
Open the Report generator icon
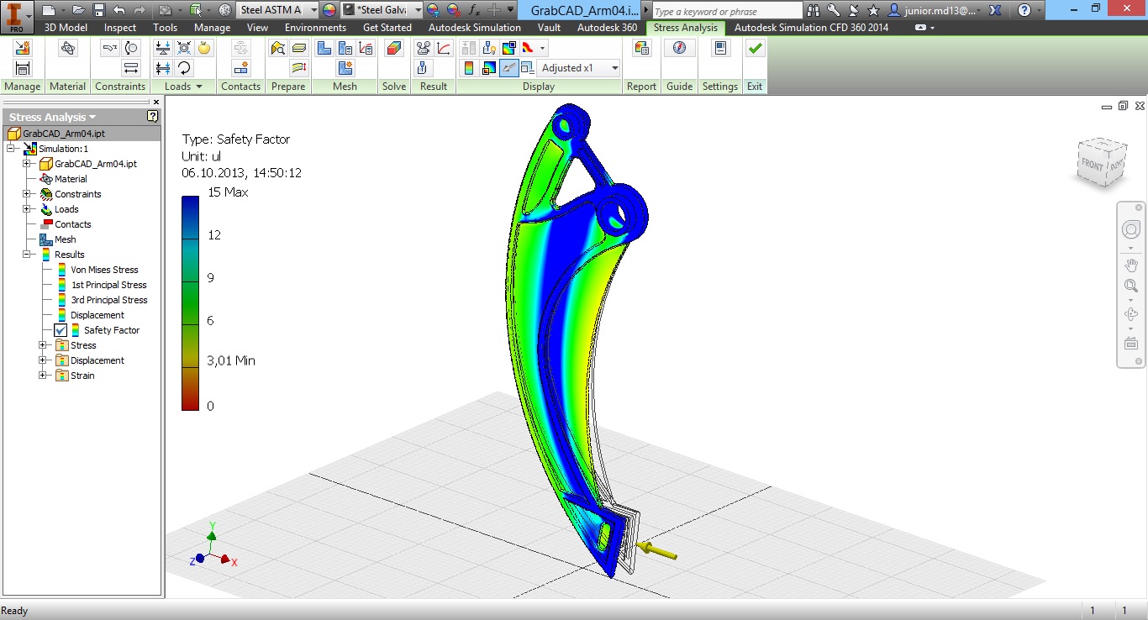pyautogui.click(x=641, y=49)
